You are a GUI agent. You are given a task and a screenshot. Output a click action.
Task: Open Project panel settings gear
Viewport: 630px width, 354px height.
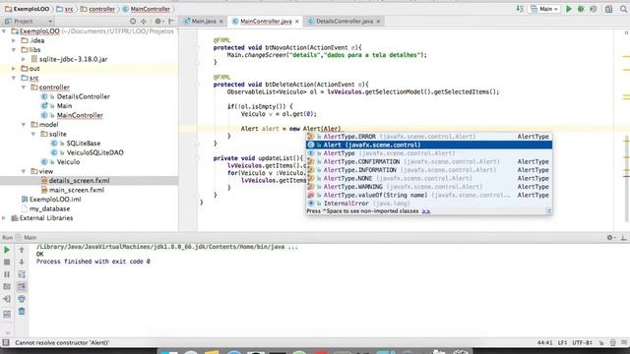pos(157,22)
